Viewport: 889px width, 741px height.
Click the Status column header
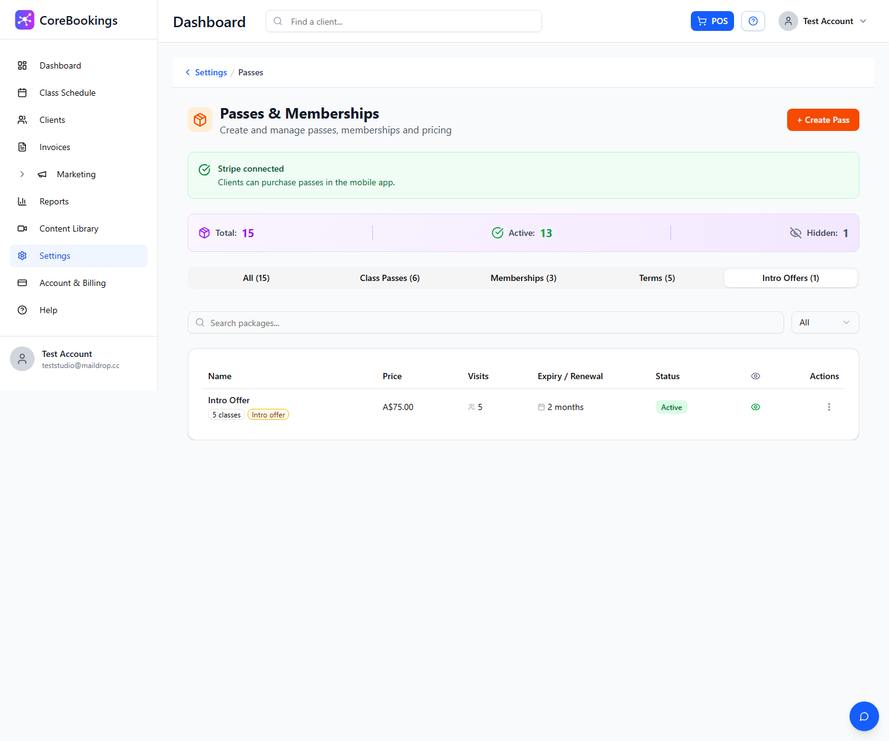tap(667, 376)
